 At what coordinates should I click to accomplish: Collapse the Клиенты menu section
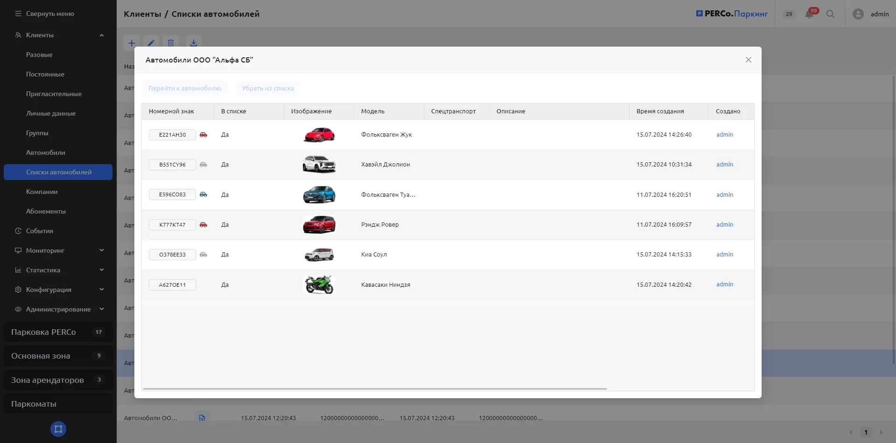coord(102,35)
